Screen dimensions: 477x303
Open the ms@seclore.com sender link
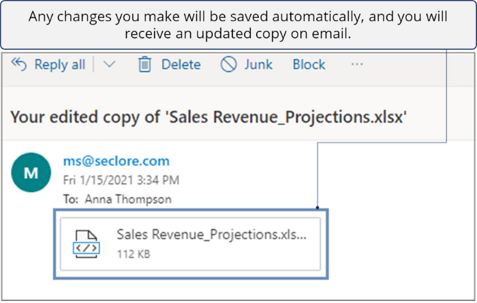[116, 161]
